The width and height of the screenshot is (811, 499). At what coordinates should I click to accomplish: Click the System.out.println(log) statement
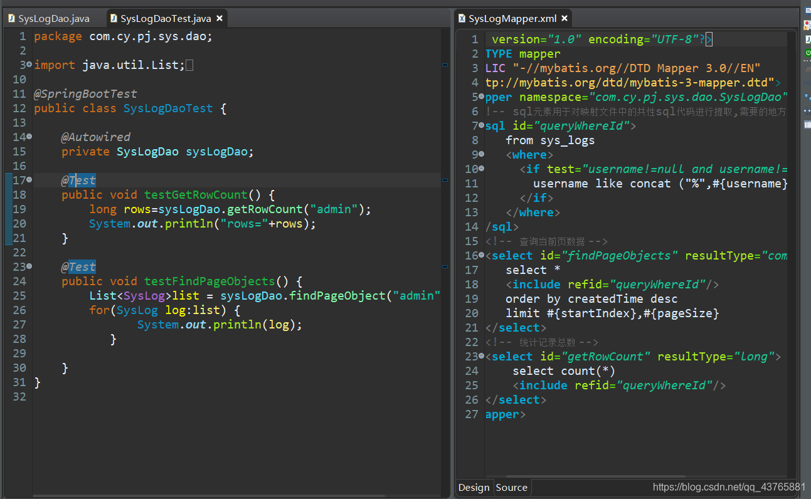pos(220,325)
